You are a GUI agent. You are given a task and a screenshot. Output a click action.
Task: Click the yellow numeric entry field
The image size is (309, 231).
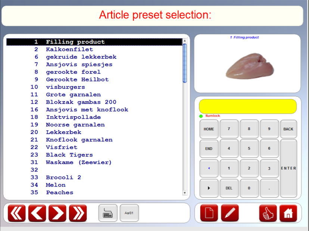pyautogui.click(x=248, y=106)
